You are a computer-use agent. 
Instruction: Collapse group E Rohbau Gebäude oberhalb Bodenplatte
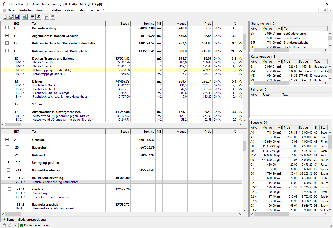[7, 51]
